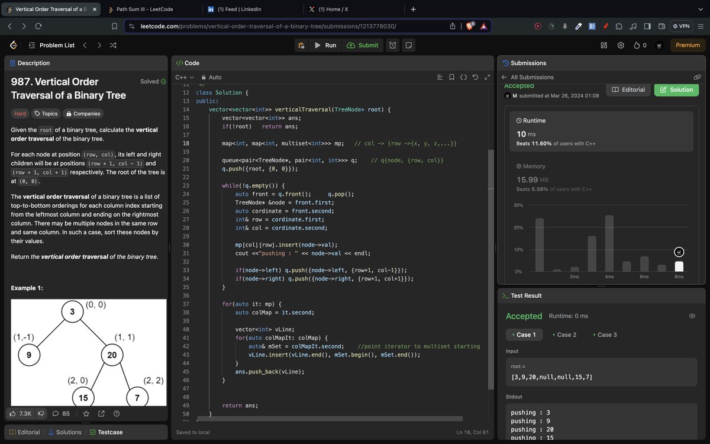Click the format code lines icon
This screenshot has height=444, width=710.
440,77
